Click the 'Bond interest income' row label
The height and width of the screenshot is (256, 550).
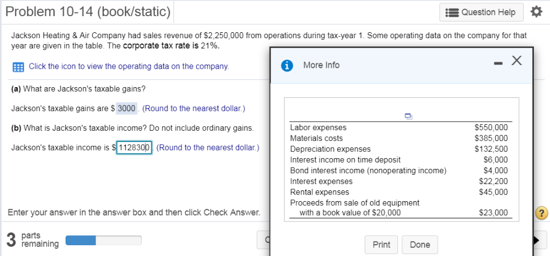368,170
